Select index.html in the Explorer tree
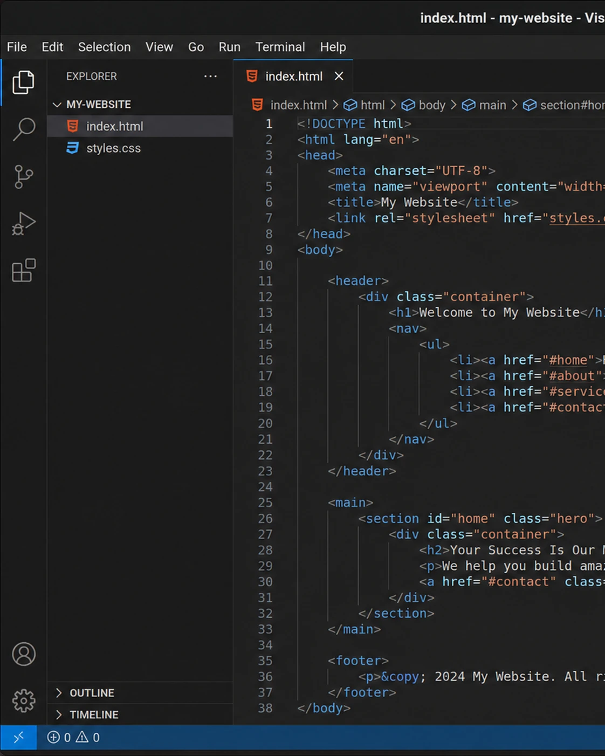Image resolution: width=605 pixels, height=756 pixels. tap(140, 126)
